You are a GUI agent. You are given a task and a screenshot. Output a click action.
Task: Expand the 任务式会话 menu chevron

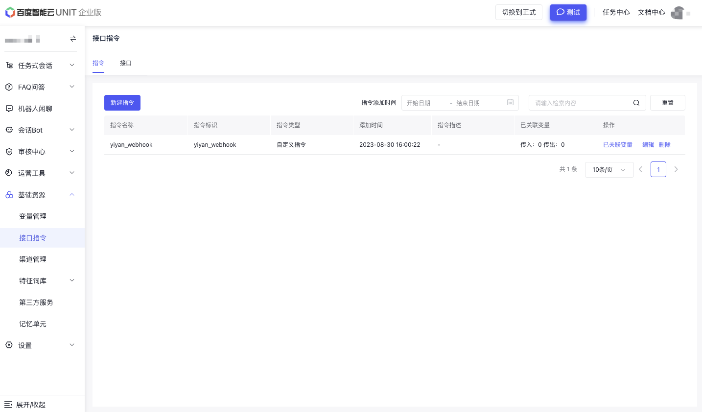(72, 65)
